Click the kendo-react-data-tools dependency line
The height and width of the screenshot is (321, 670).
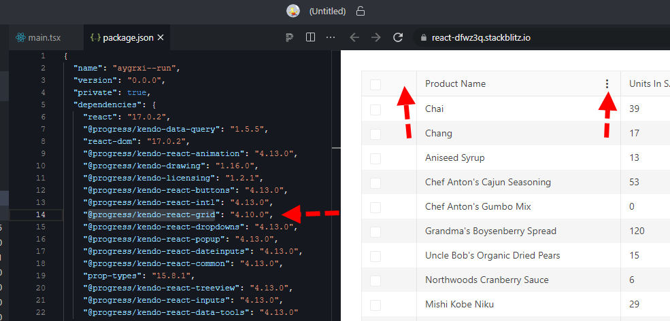[x=190, y=312]
